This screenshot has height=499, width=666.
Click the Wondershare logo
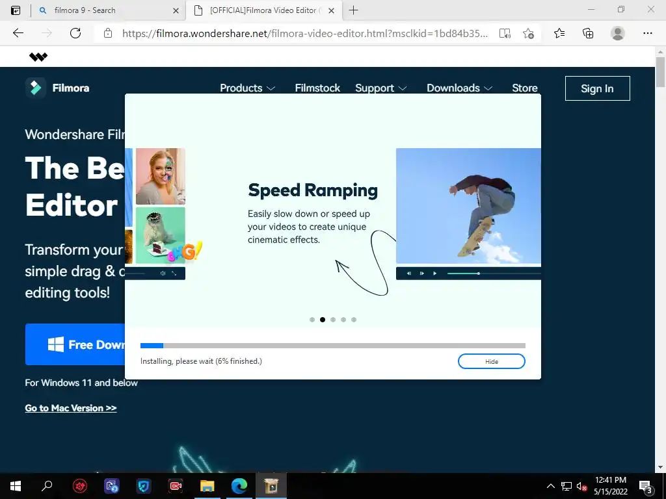pos(38,57)
